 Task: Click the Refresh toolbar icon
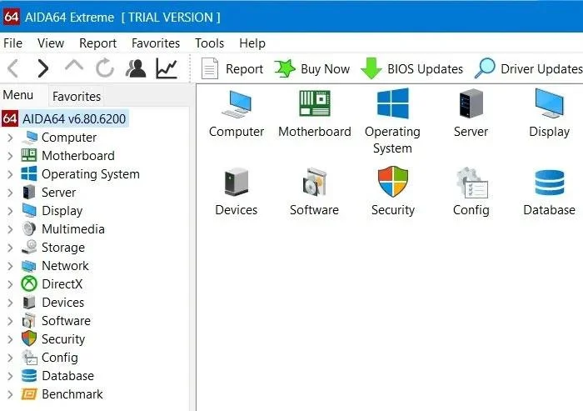104,68
